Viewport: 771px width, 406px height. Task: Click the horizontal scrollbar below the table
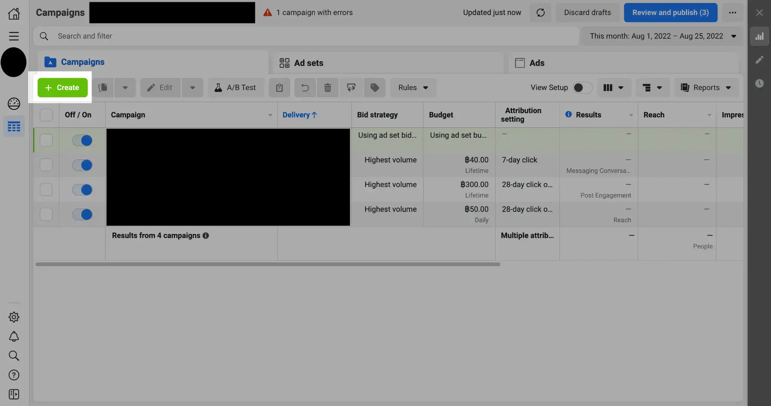point(268,264)
